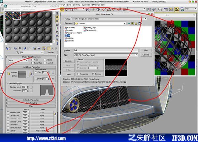Click the Assign Material to Selection icon
This screenshot has width=198, height=142.
click(15, 48)
